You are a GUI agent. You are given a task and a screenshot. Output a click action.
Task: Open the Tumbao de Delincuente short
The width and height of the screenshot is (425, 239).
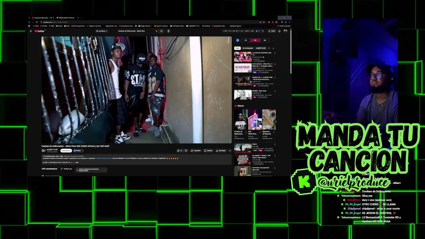click(x=241, y=119)
